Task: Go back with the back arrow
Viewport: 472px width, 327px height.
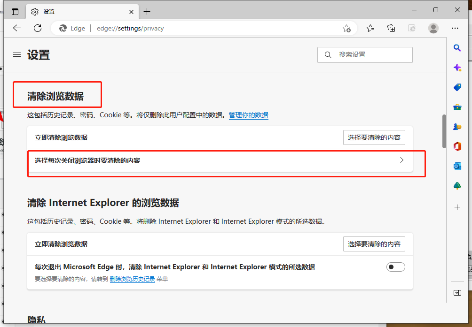Action: click(x=17, y=28)
